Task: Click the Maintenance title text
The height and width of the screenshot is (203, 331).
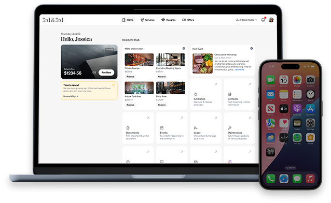Action: coord(235,133)
